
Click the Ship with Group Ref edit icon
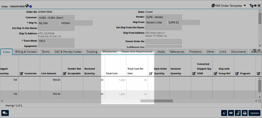pyautogui.click(x=216, y=73)
